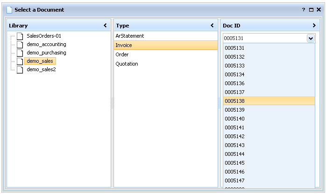Collapse the Library panel

tap(106, 26)
